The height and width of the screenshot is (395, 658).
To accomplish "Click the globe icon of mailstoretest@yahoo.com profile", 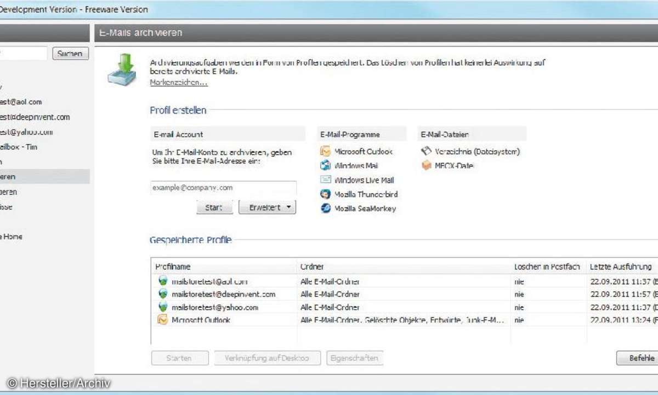I will coord(162,307).
